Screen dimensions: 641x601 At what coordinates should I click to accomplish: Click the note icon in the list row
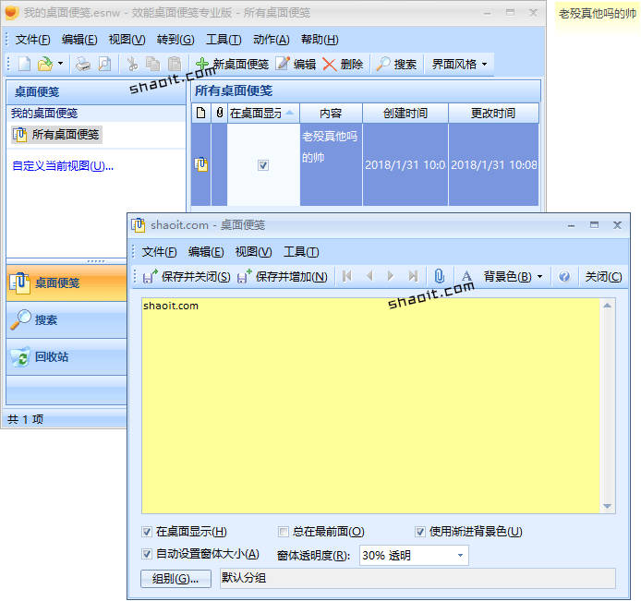point(200,164)
